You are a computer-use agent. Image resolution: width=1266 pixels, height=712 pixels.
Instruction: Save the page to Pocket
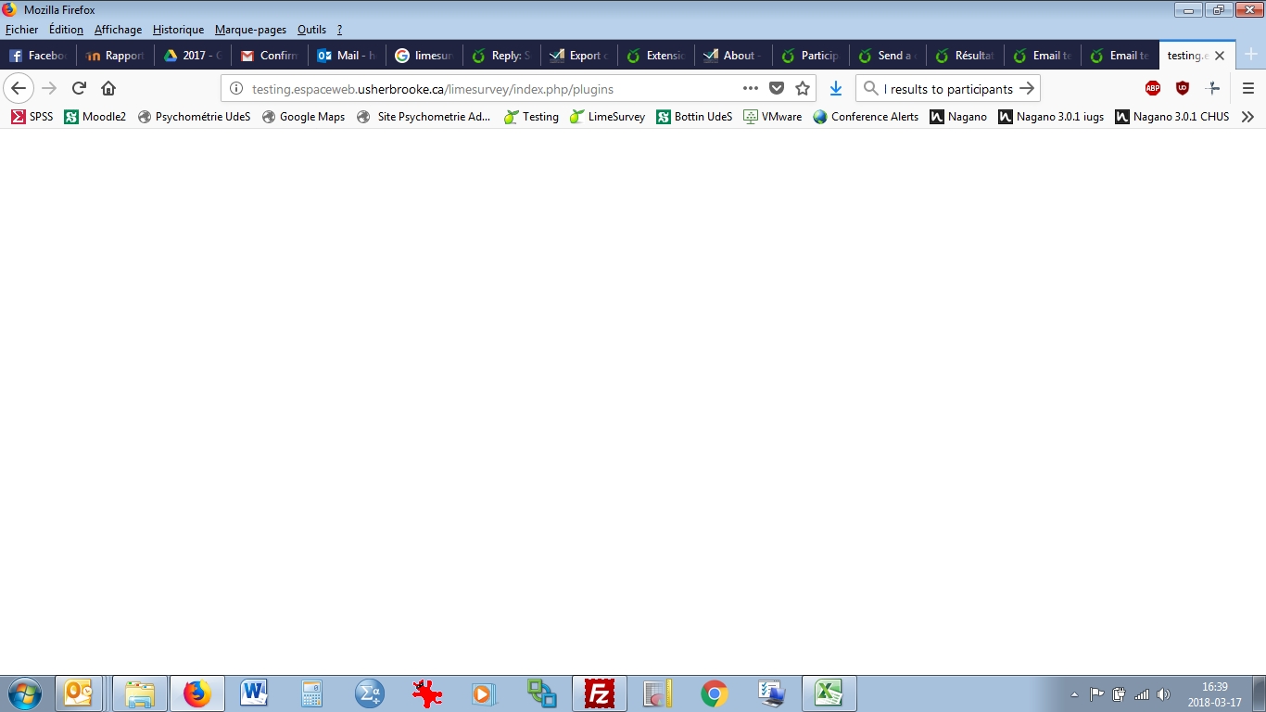(777, 89)
